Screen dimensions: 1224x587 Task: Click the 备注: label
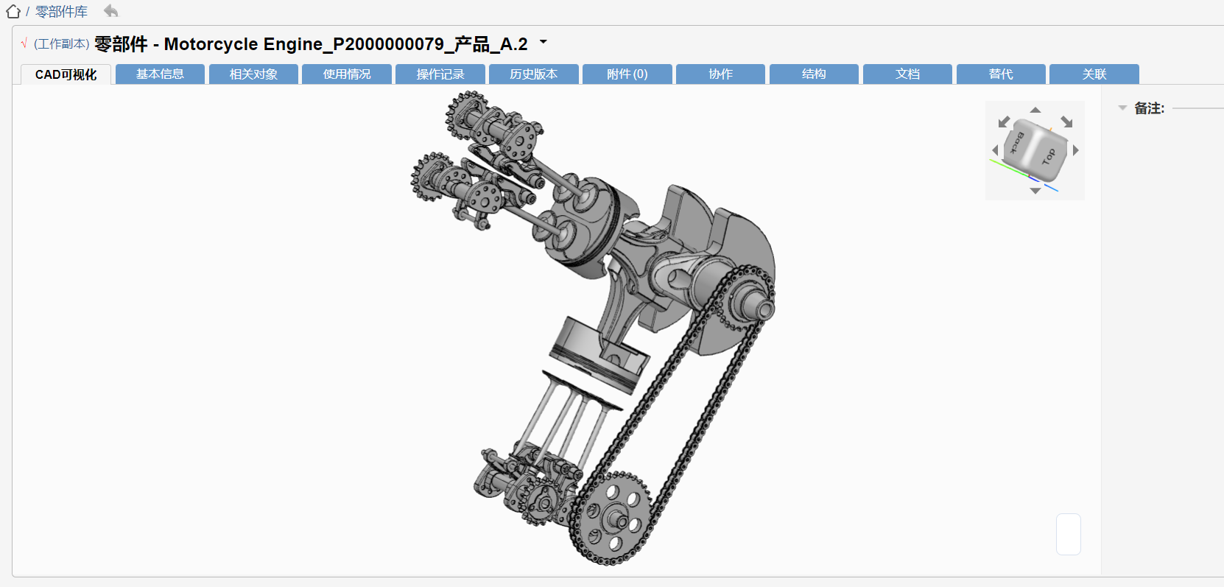pyautogui.click(x=1149, y=108)
